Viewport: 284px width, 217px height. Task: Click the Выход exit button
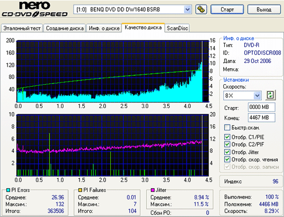(264, 9)
